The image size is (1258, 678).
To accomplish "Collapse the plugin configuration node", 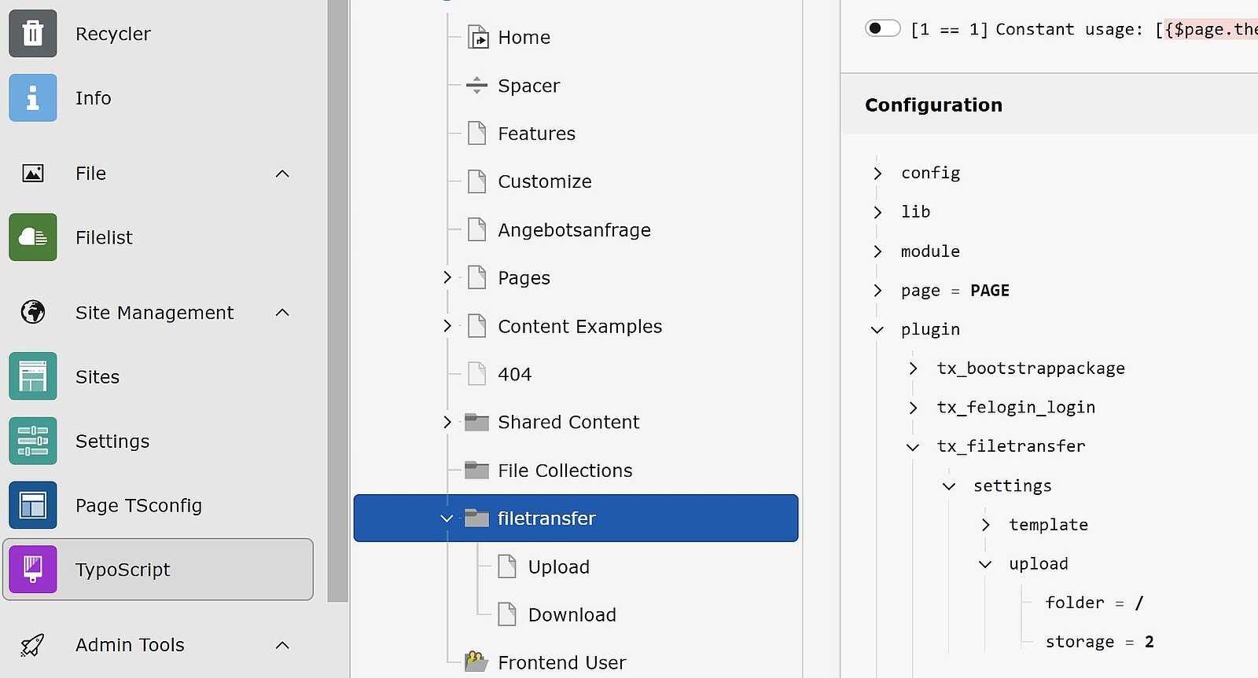I will (x=877, y=330).
